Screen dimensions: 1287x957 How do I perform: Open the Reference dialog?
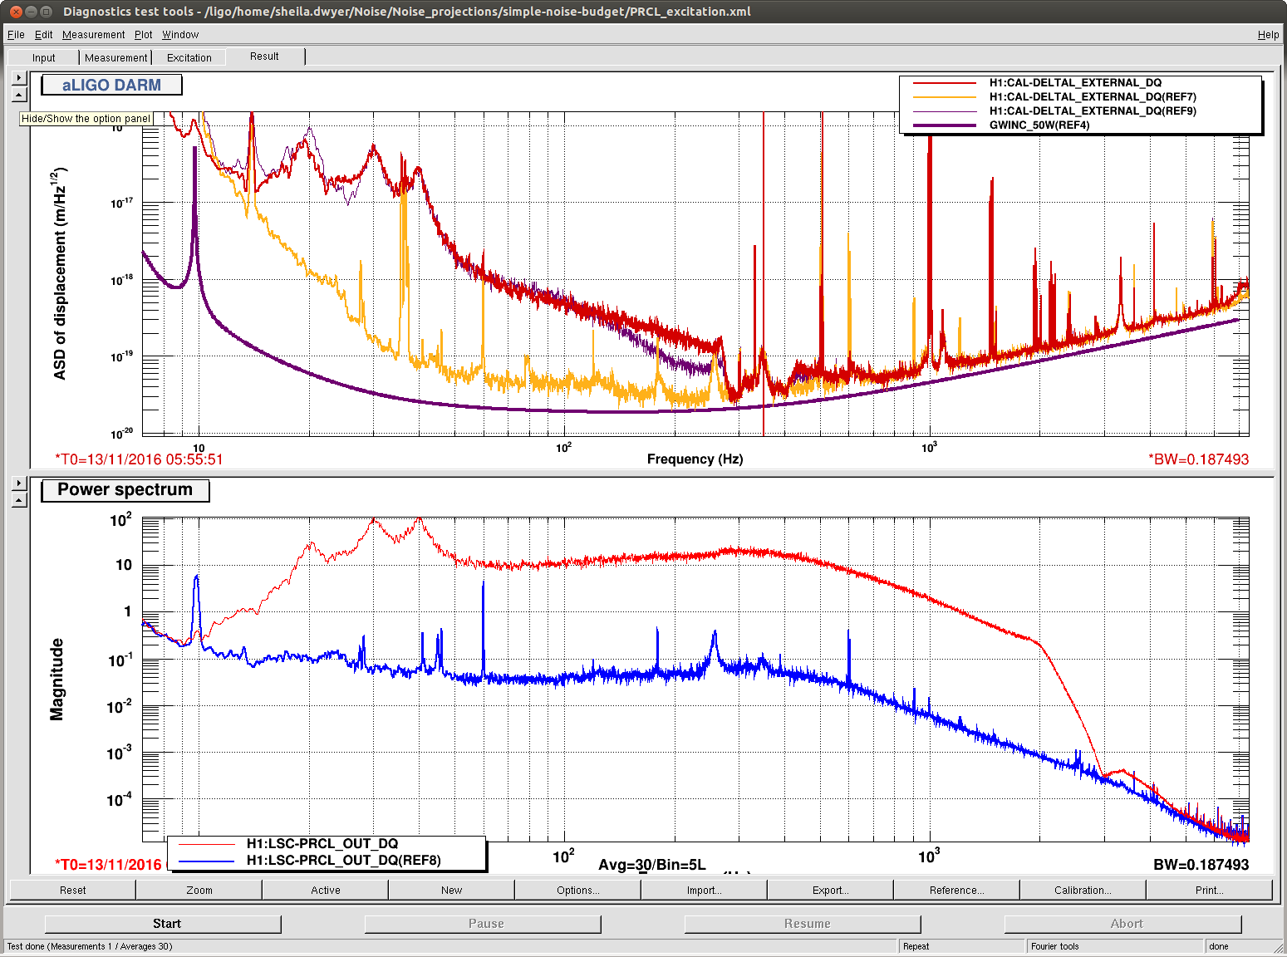(x=956, y=890)
